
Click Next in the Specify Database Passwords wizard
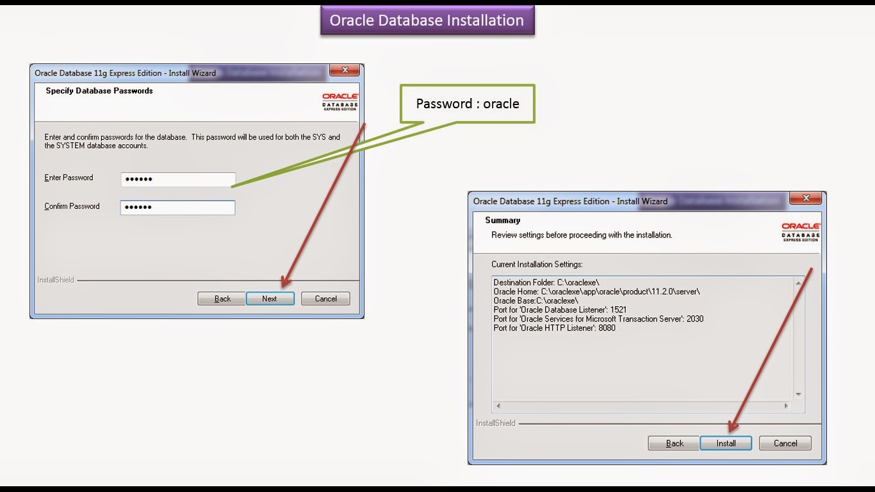(270, 299)
